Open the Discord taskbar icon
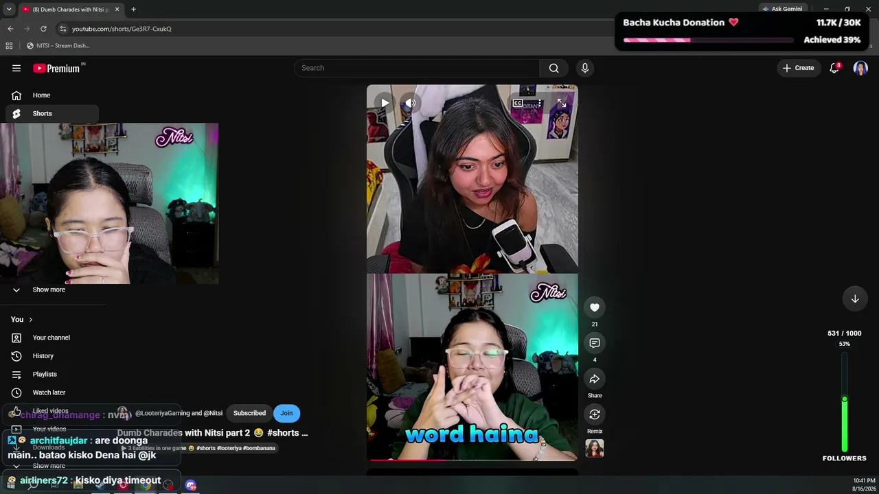The width and height of the screenshot is (879, 494). pyautogui.click(x=191, y=486)
